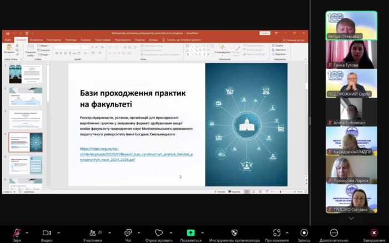Screen dimensions: 389x243
Task: Open the Вставлення ribbon tab in PowerPoint
Action: click(37, 40)
